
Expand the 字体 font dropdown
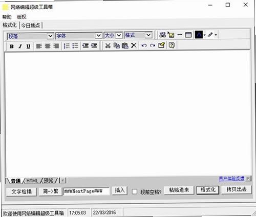pyautogui.click(x=79, y=36)
